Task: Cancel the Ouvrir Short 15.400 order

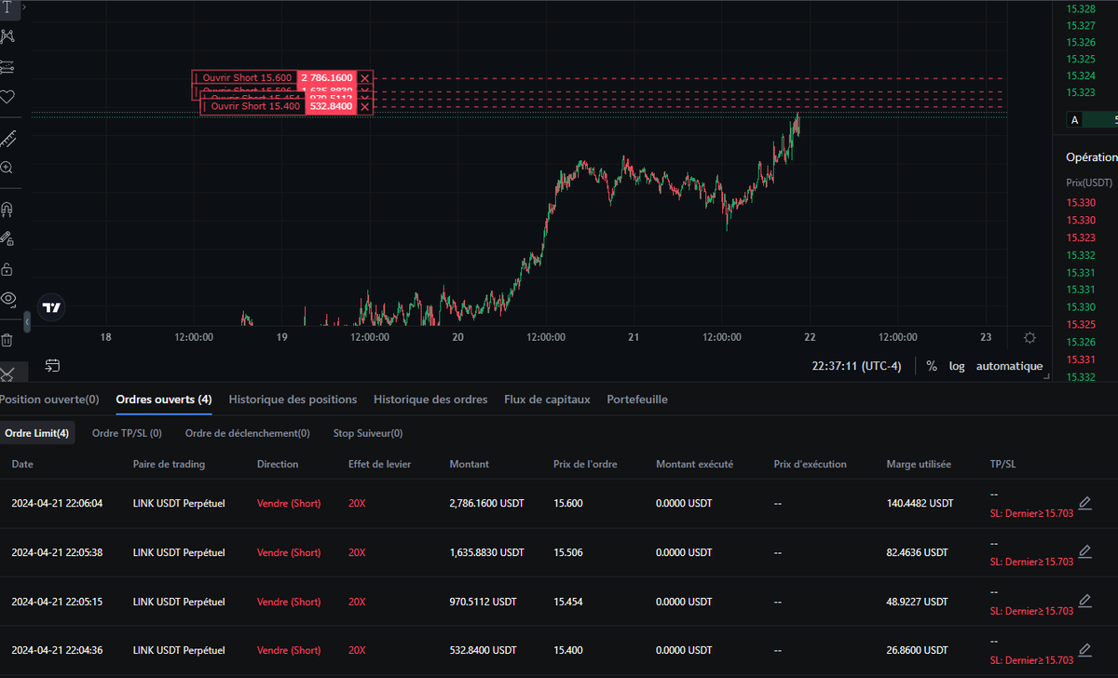Action: 365,106
